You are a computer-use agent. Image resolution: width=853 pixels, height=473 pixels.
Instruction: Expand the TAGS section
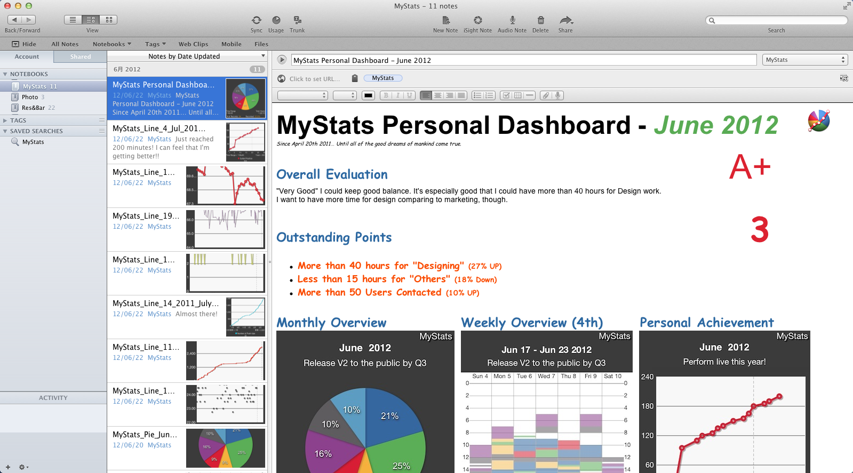tap(5, 121)
